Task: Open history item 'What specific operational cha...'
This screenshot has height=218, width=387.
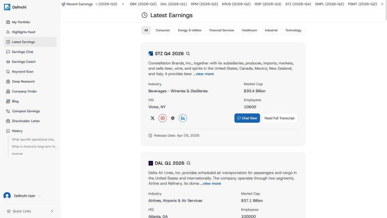Action: [x=34, y=140]
